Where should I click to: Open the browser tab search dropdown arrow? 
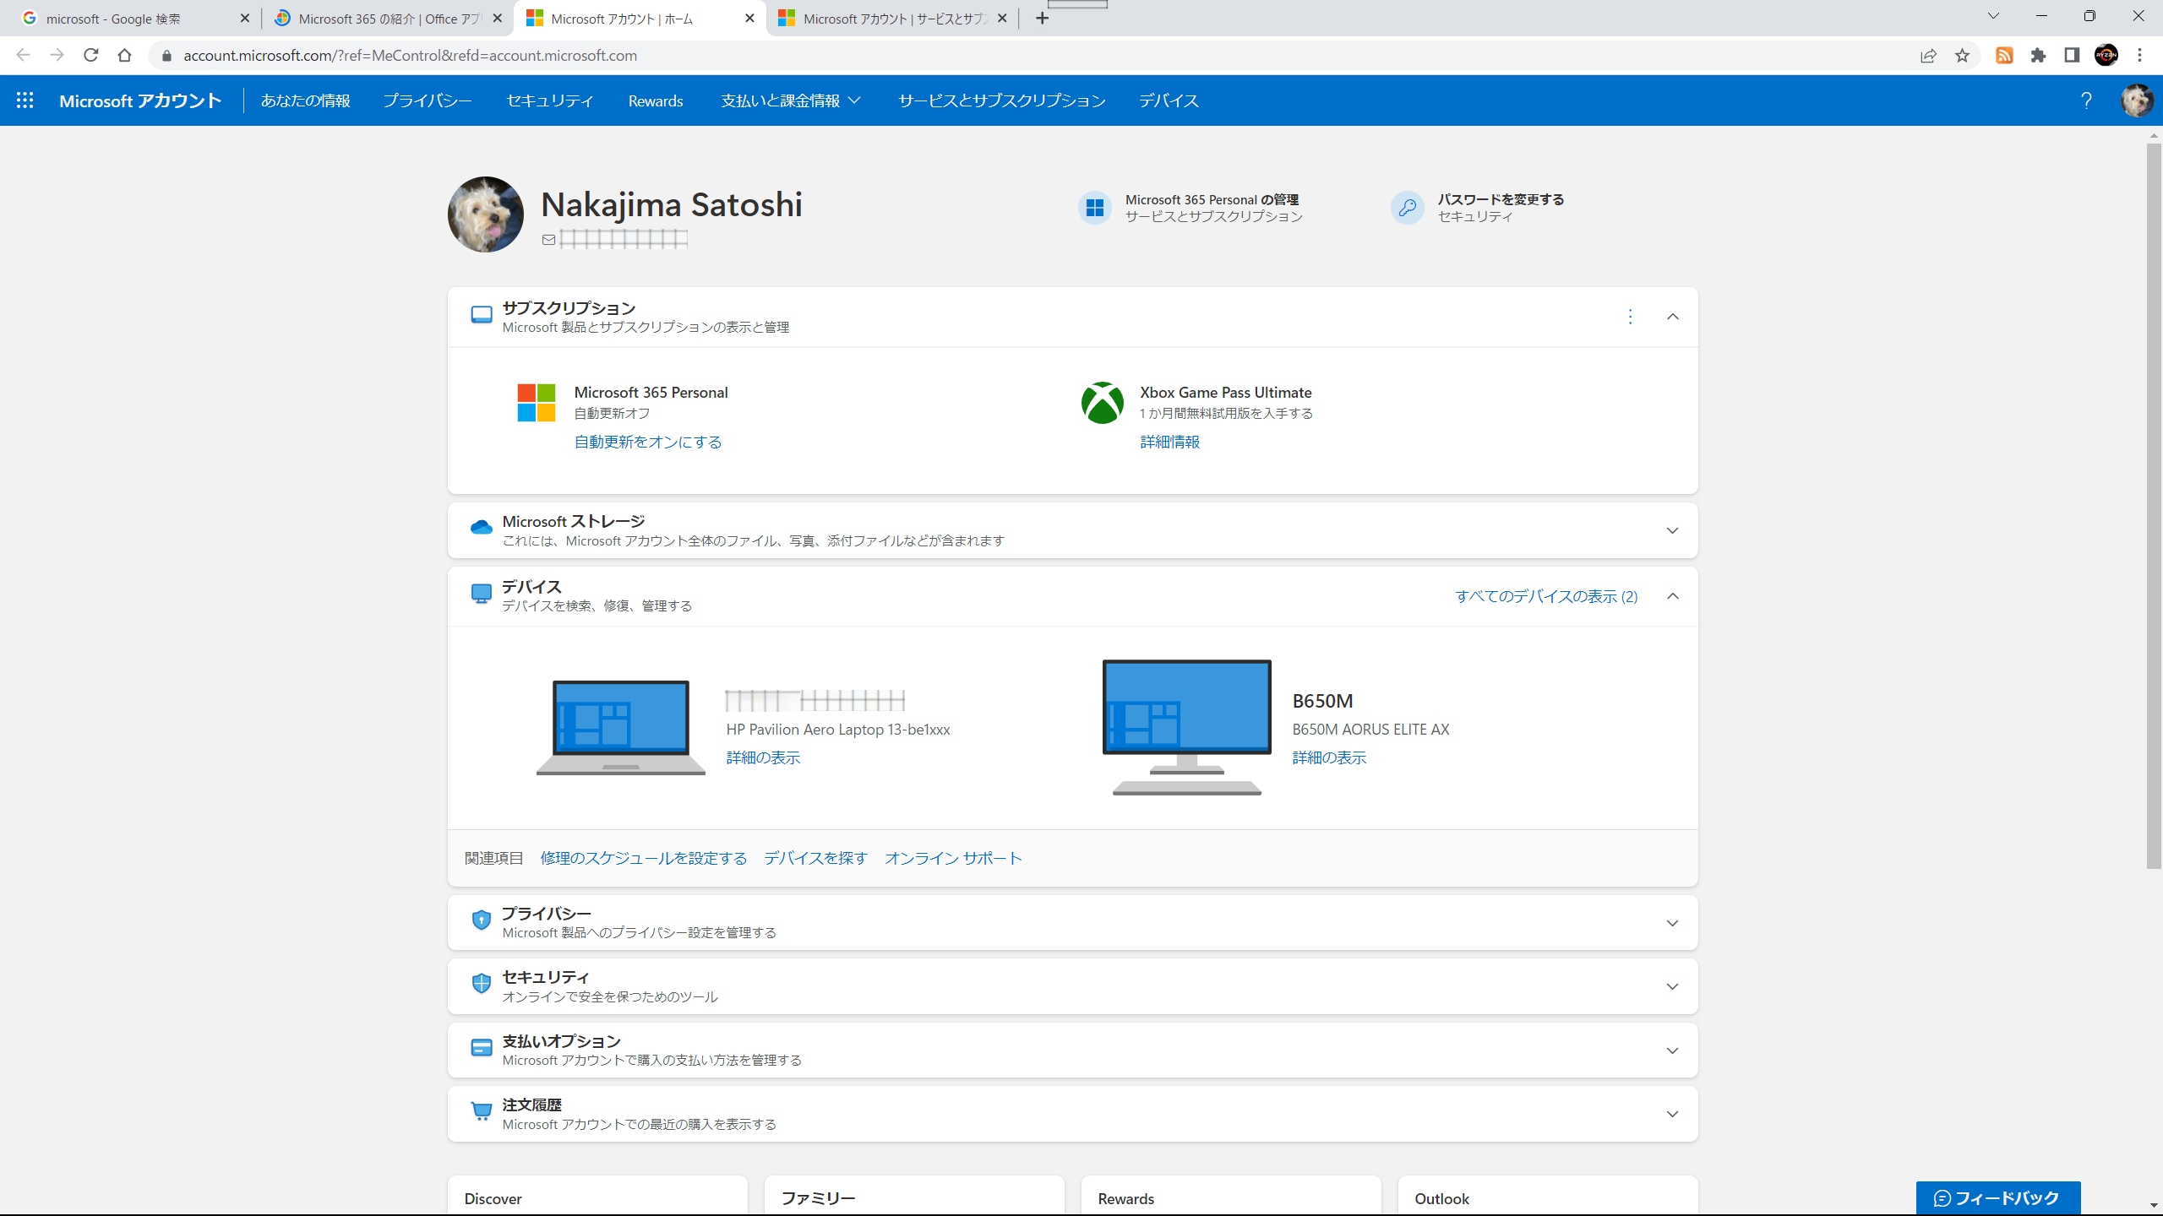[1993, 17]
